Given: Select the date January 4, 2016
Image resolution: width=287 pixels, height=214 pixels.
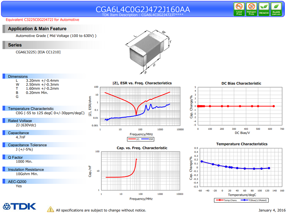Looking at the screenshot, I should coord(272,211).
